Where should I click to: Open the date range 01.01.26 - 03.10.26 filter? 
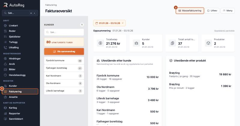(109, 23)
